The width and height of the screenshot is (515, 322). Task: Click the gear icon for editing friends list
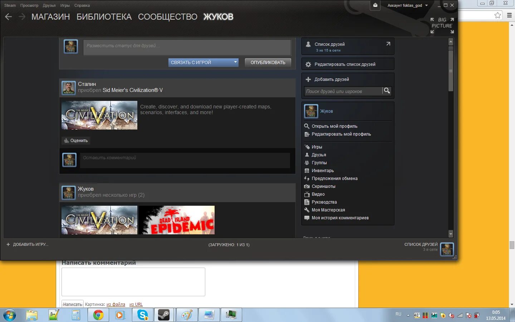tap(308, 64)
